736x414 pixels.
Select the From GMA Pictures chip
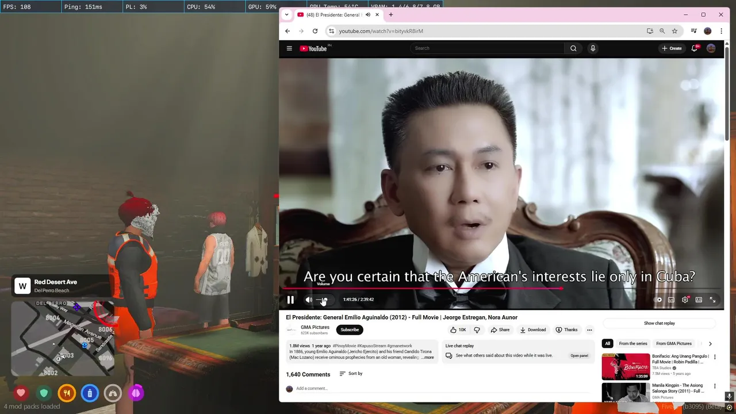[x=674, y=344]
